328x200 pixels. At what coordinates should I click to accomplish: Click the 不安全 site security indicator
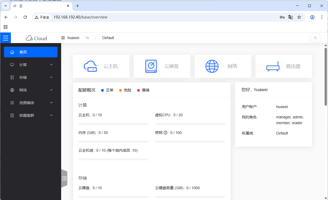click(x=42, y=17)
